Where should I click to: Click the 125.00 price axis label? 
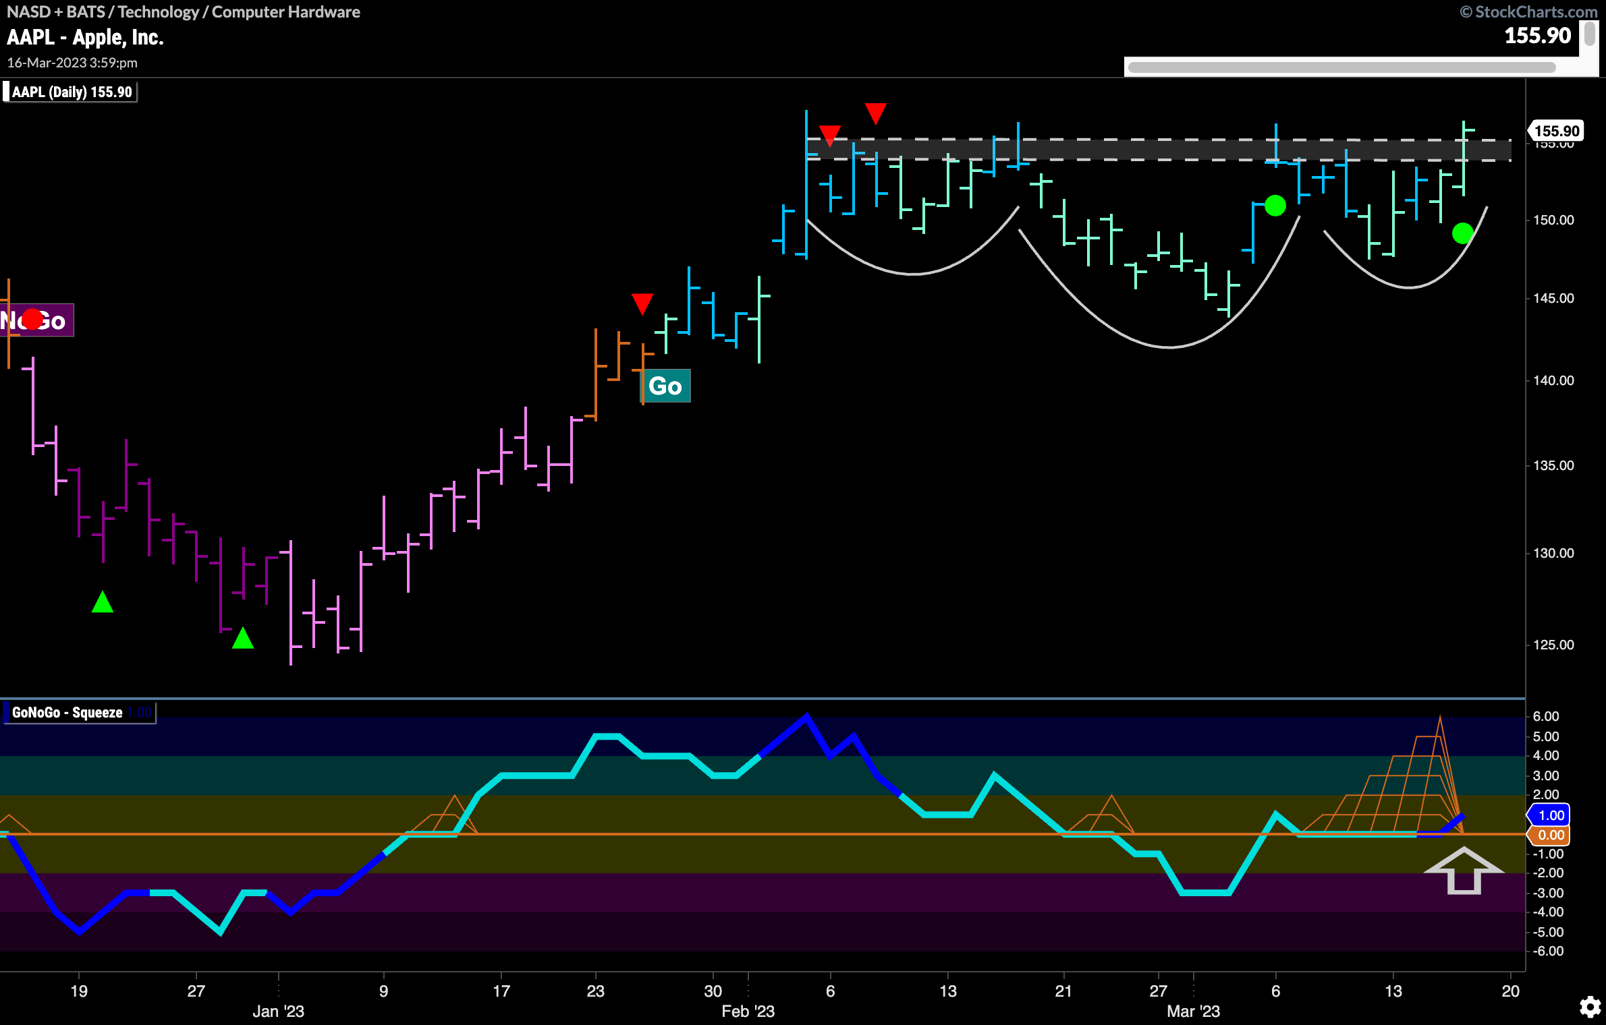[1553, 645]
